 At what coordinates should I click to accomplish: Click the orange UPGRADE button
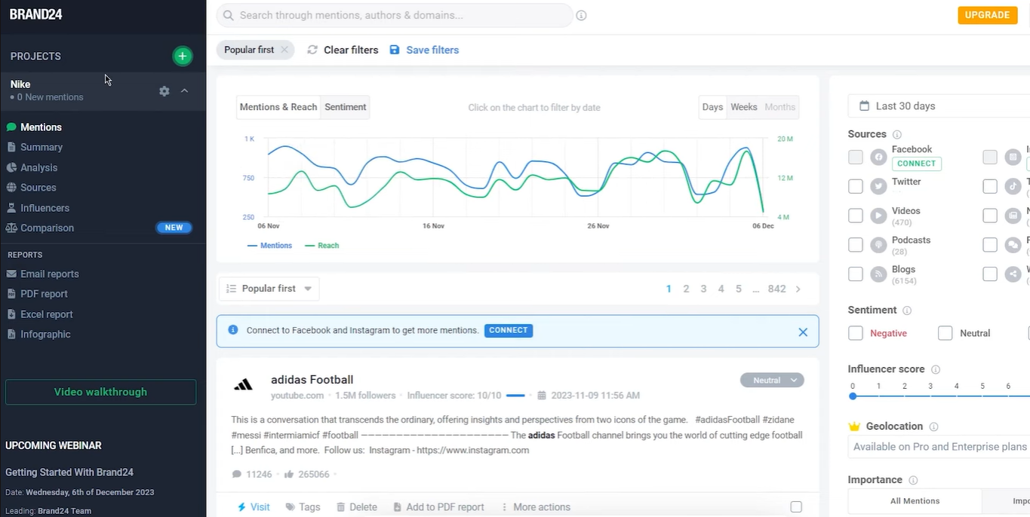click(x=987, y=15)
